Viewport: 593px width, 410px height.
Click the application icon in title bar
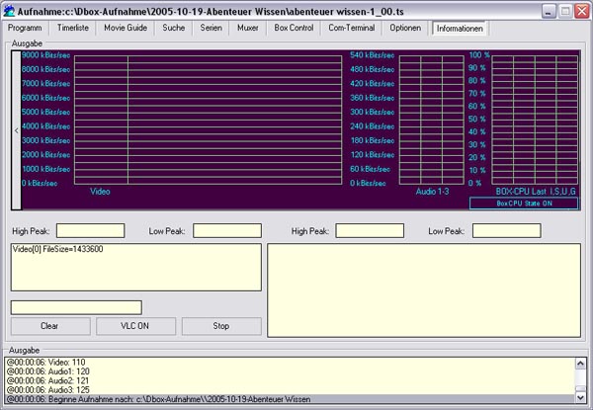point(10,10)
